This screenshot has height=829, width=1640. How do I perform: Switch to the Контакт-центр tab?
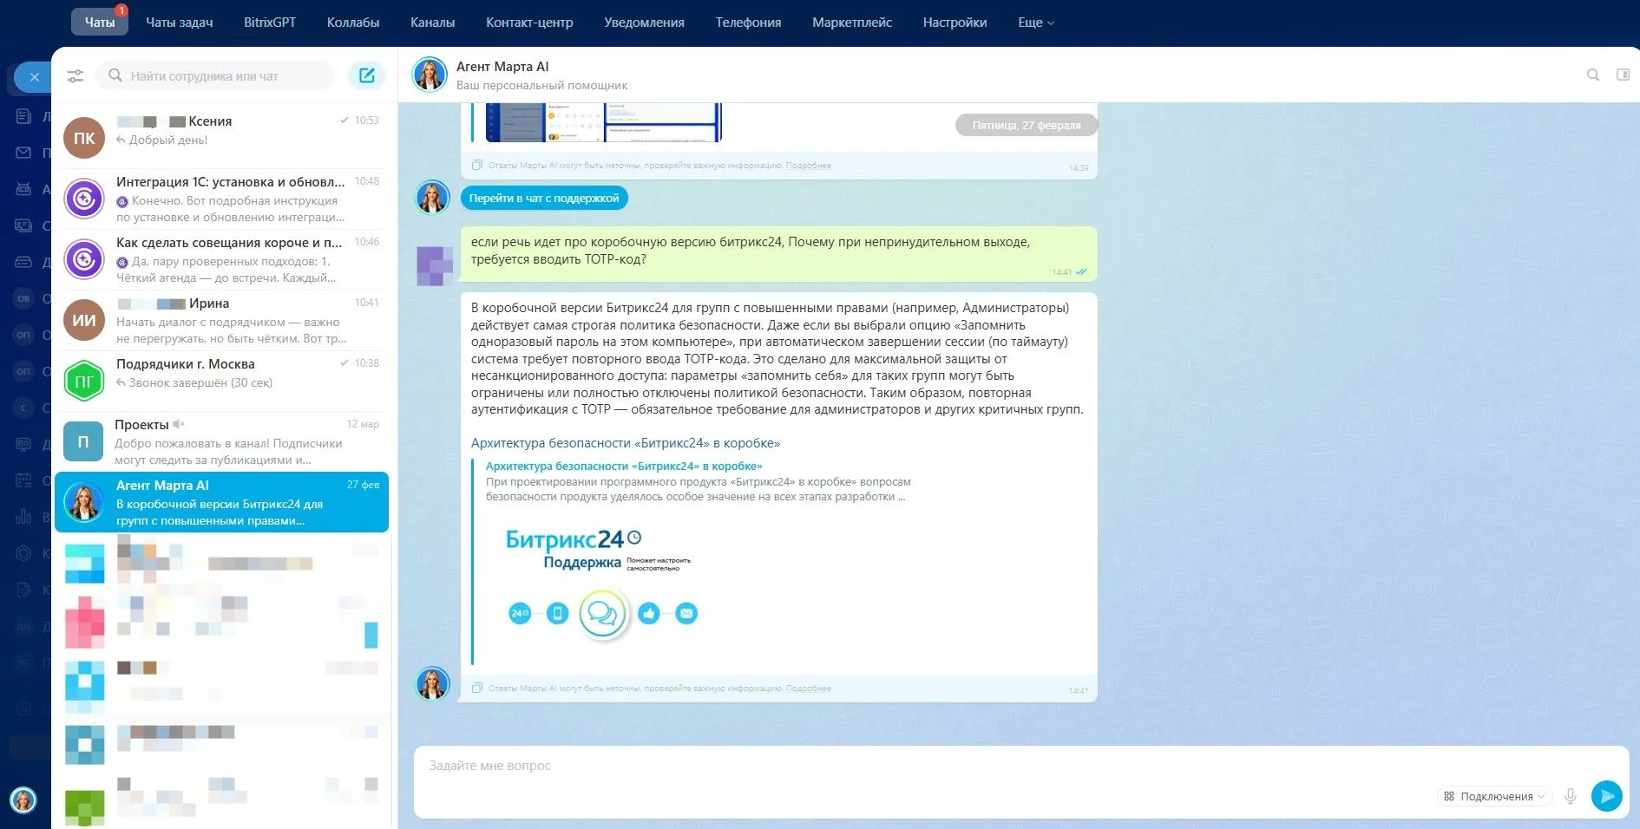(x=529, y=23)
